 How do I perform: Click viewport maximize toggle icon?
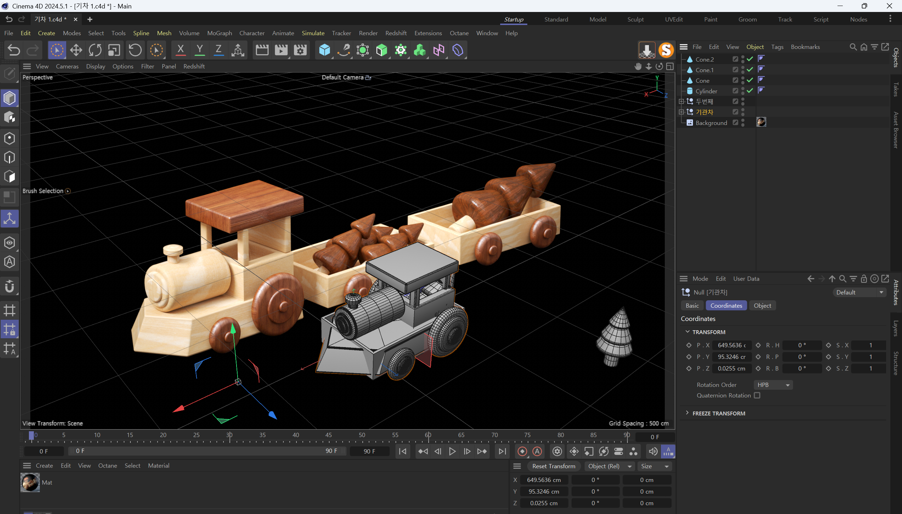(670, 67)
